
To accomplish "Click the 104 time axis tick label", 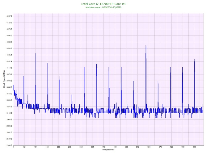I will click(x=36, y=147).
